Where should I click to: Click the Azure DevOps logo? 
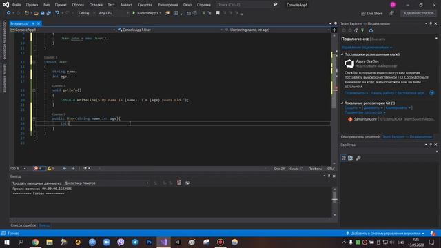pyautogui.click(x=349, y=63)
